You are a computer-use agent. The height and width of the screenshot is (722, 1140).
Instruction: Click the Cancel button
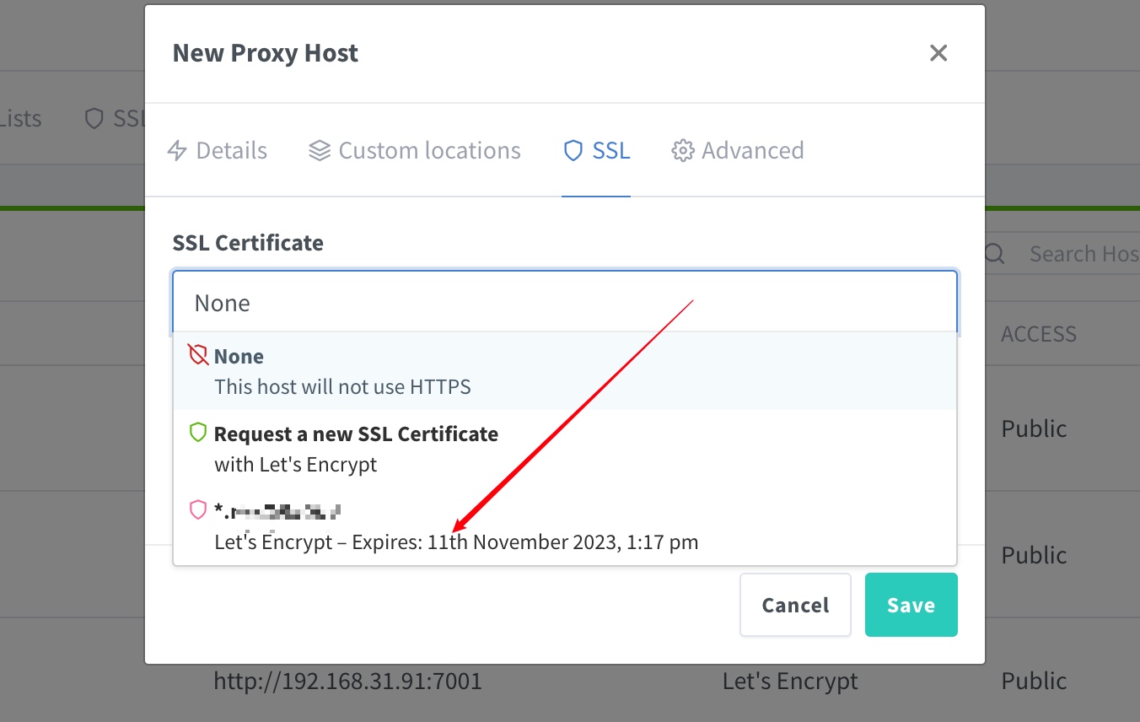pyautogui.click(x=795, y=605)
